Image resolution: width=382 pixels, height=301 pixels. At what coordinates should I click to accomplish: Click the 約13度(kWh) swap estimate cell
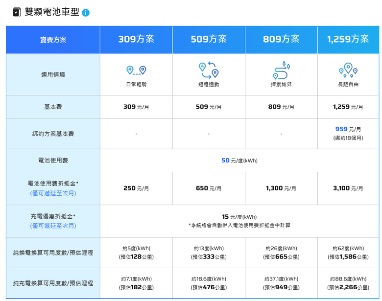pyautogui.click(x=209, y=253)
